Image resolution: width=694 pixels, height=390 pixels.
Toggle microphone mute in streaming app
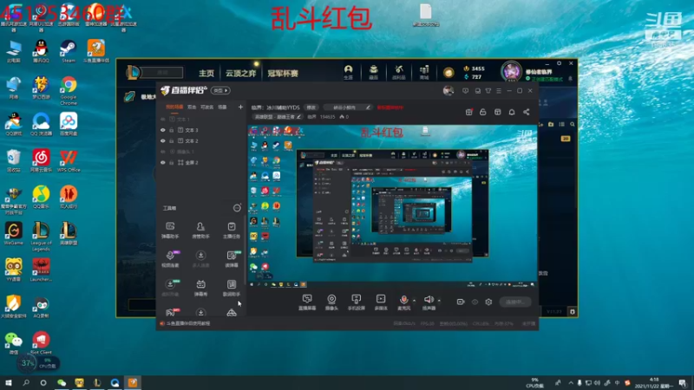tap(403, 302)
